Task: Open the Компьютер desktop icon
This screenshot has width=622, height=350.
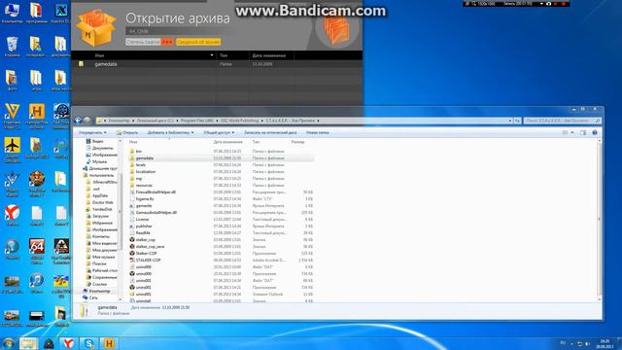Action: pos(12,12)
